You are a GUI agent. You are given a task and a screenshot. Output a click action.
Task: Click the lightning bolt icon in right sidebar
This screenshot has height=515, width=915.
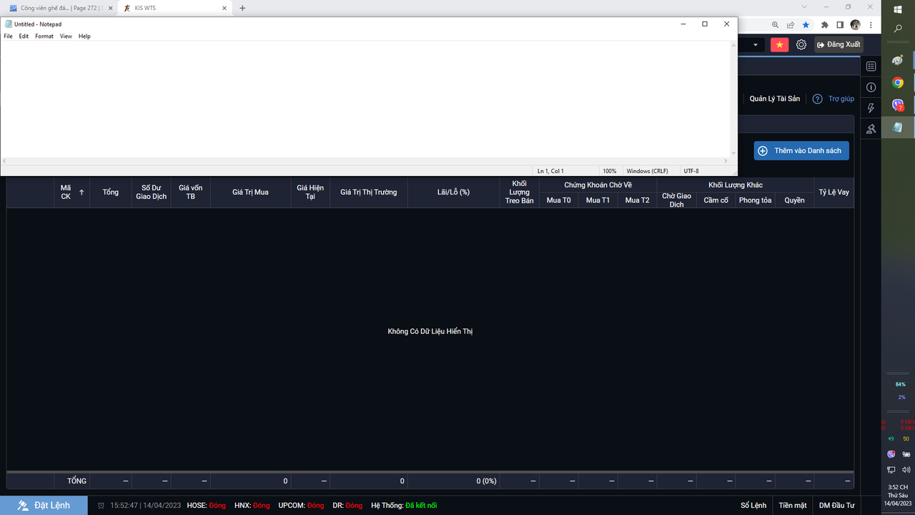(871, 108)
